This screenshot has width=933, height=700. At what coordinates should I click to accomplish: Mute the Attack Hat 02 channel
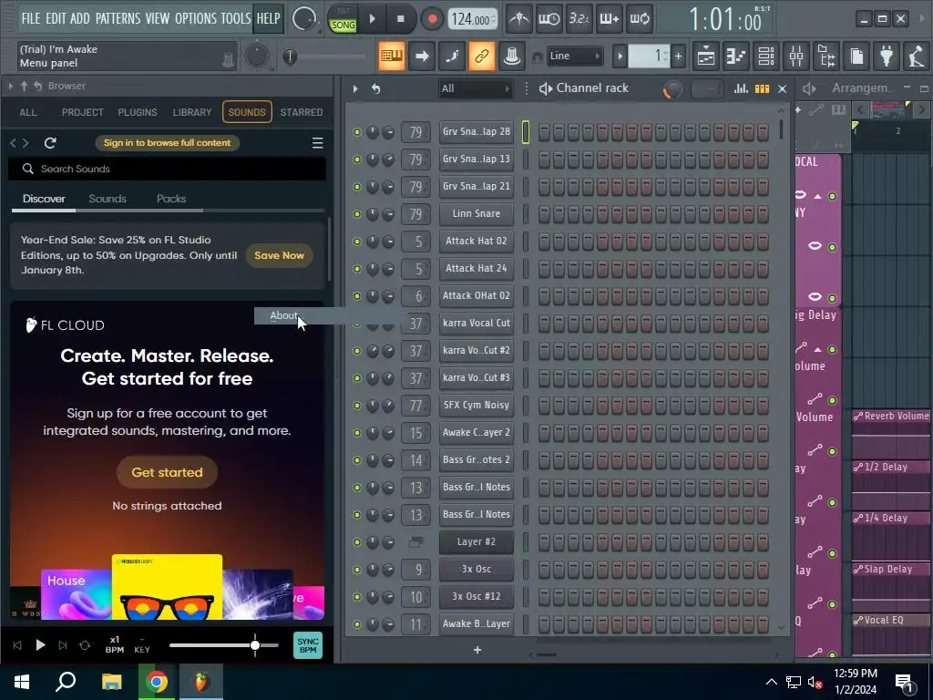(x=357, y=242)
